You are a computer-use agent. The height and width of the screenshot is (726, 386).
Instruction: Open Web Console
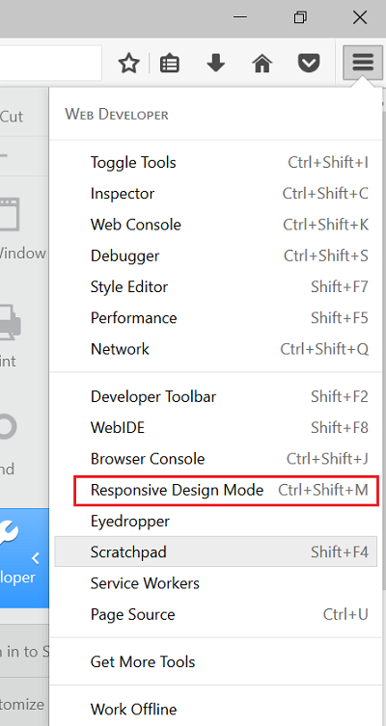(215, 225)
